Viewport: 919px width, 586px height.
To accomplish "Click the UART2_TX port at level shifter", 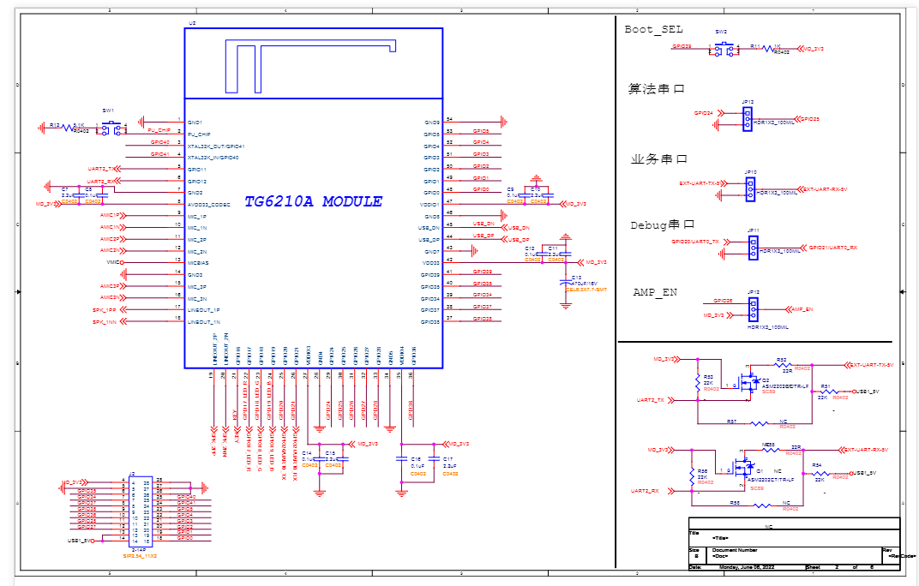I will pyautogui.click(x=651, y=400).
